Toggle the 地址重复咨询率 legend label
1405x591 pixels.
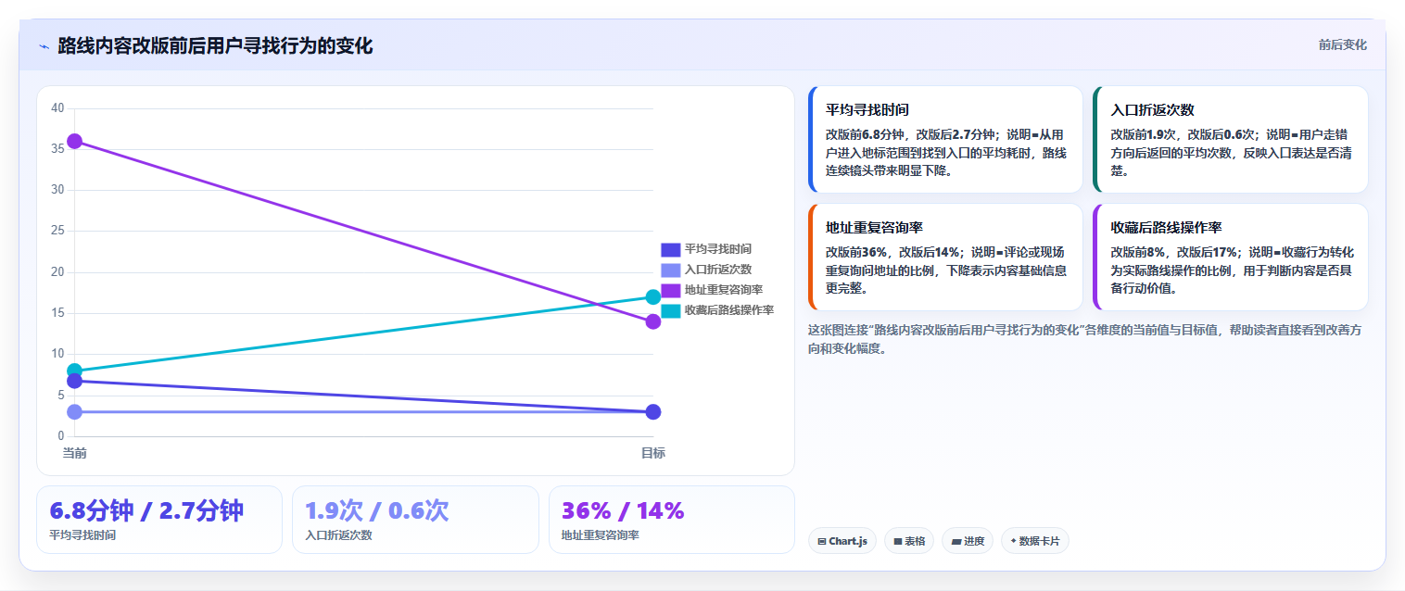coord(723,290)
